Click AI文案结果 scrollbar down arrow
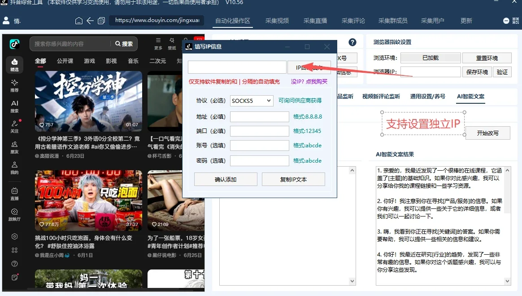Viewport: 522px width, 296px height. coord(507,281)
